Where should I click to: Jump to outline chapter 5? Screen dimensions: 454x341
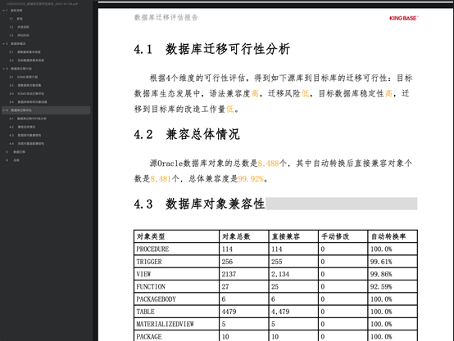pos(16,152)
